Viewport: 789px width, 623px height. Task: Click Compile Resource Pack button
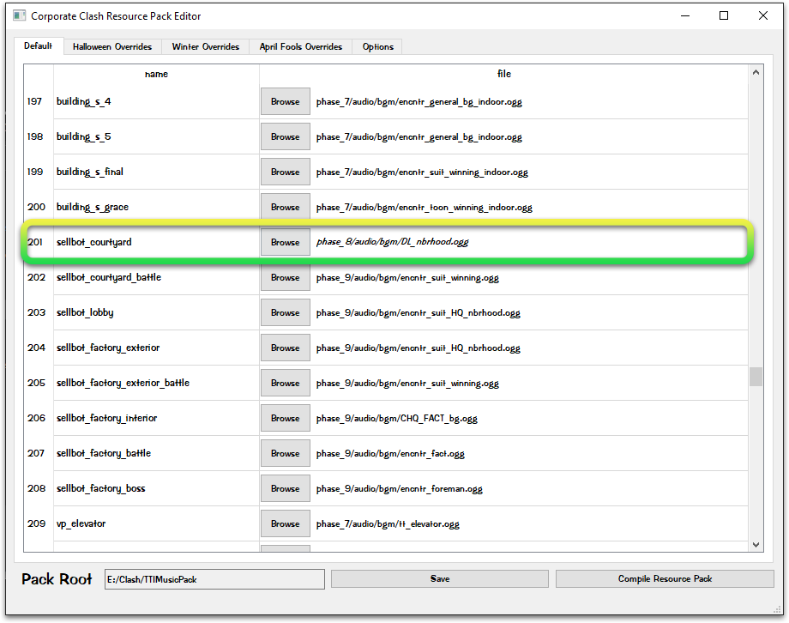665,578
